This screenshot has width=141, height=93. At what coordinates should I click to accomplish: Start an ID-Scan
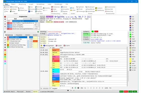pyautogui.click(x=21, y=8)
